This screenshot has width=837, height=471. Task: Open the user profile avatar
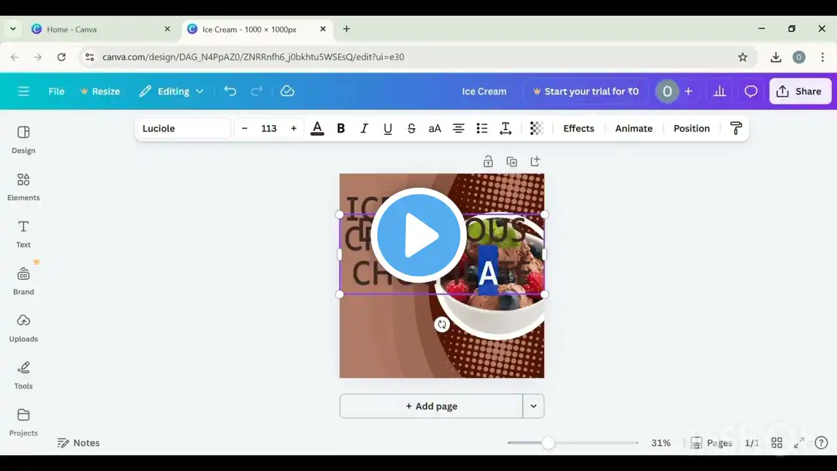(x=667, y=92)
